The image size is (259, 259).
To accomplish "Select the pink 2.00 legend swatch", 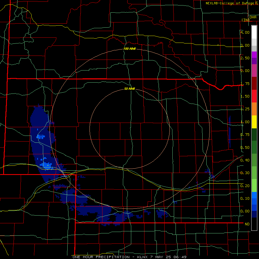I will [254, 71].
